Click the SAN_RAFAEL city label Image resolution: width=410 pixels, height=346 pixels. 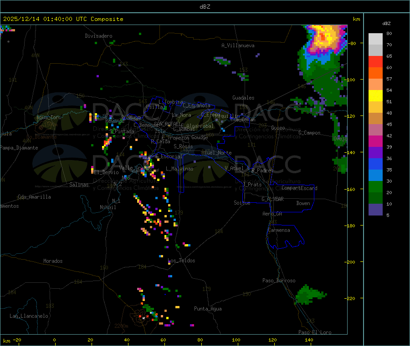click(x=167, y=124)
